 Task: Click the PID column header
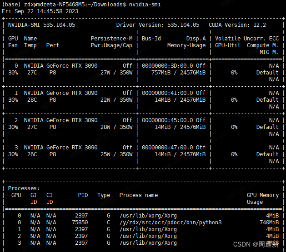[x=83, y=195]
